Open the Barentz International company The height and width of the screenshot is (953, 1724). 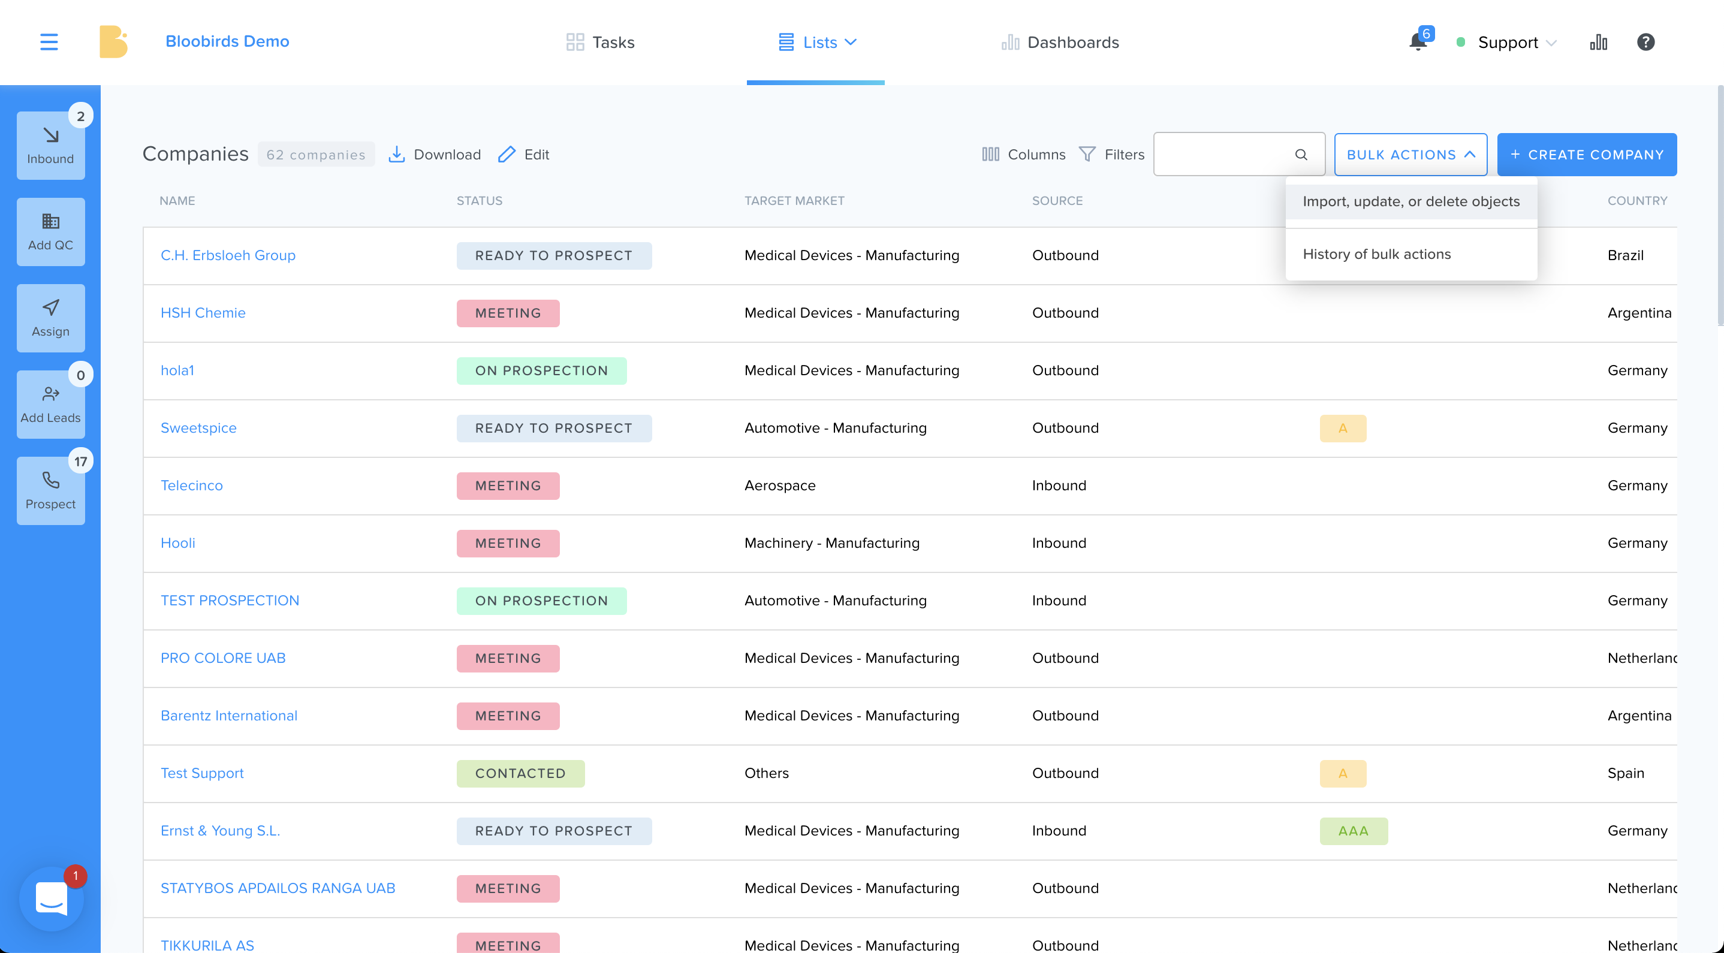coord(229,716)
